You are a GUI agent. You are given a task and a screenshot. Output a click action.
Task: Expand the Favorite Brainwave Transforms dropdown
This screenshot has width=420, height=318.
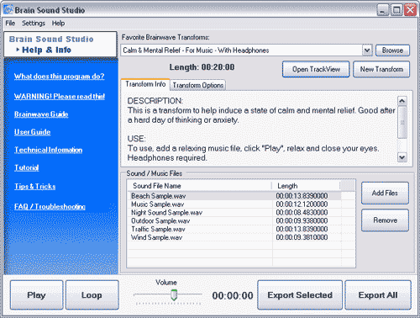pyautogui.click(x=367, y=50)
